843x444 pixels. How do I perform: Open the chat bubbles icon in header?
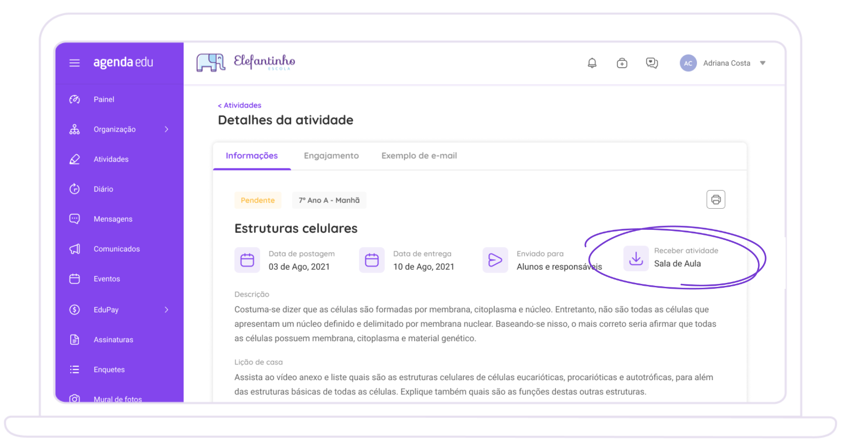pyautogui.click(x=652, y=63)
